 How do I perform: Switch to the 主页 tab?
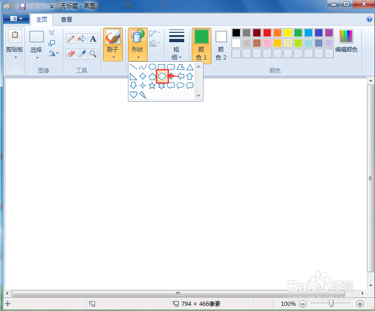pyautogui.click(x=42, y=19)
